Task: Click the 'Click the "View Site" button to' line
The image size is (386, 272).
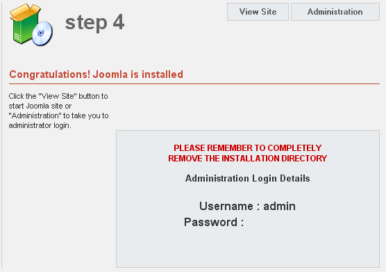Action: coord(58,96)
